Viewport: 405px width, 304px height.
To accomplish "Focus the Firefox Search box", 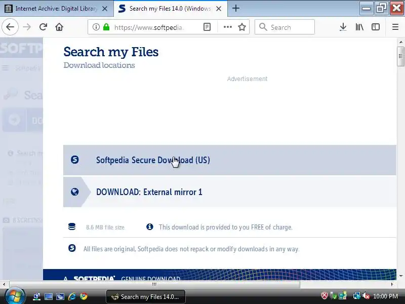I will pos(285,27).
